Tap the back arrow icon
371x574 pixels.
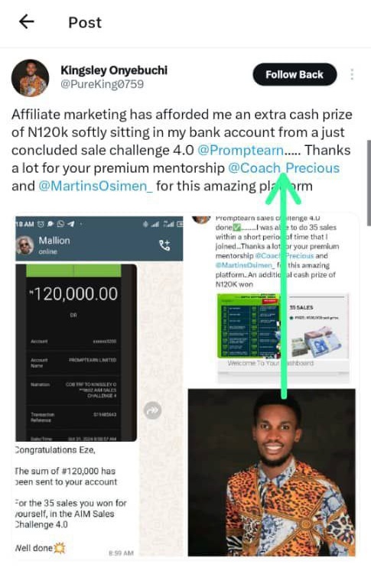click(x=26, y=22)
